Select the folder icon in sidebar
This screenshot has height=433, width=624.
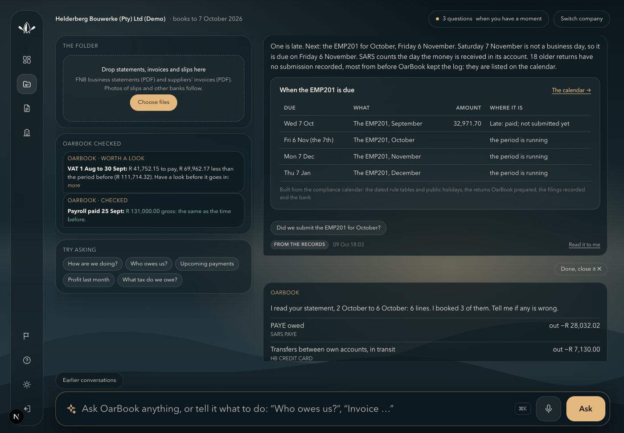tap(27, 84)
